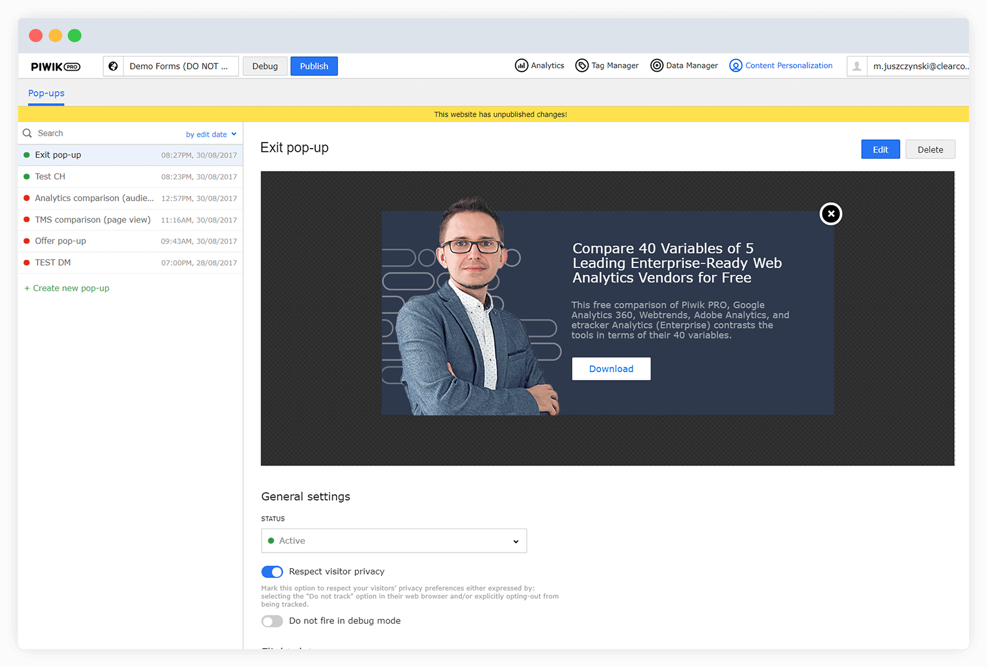The height and width of the screenshot is (667, 987).
Task: Open Tag Manager via its icon
Action: pos(583,65)
